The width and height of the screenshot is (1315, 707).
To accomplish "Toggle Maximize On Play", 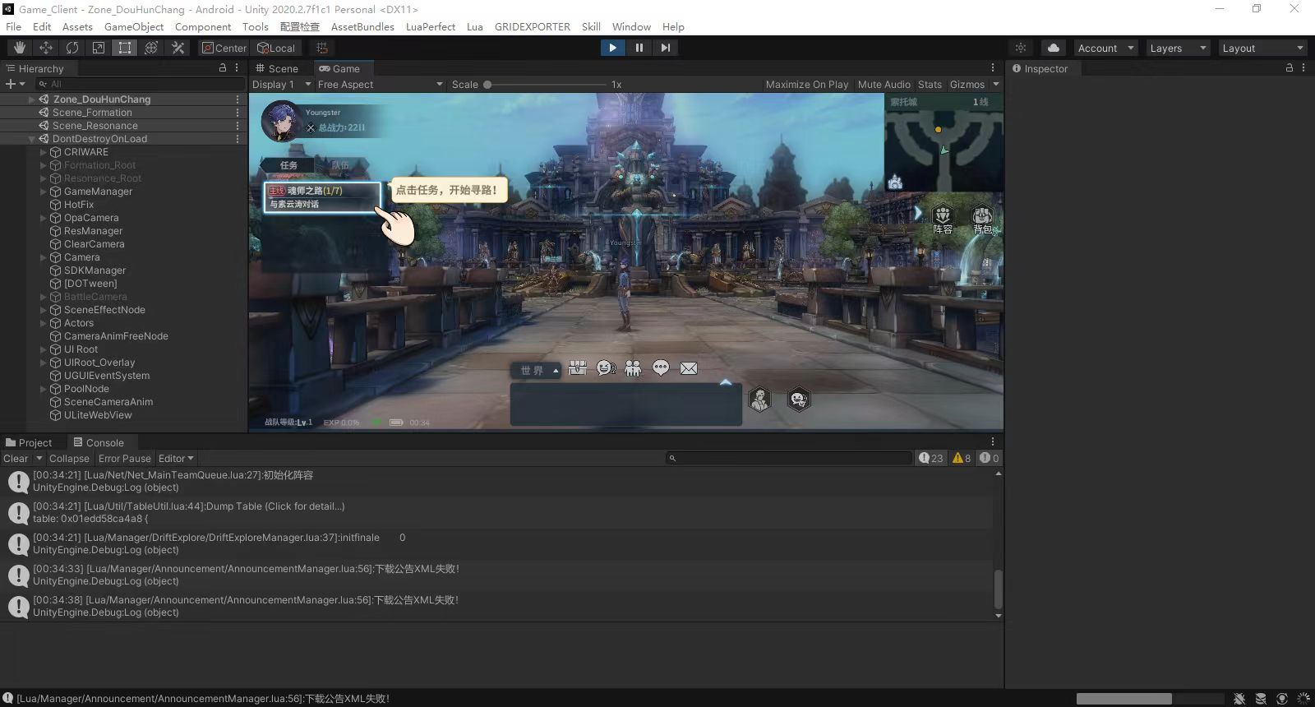I will coord(806,84).
